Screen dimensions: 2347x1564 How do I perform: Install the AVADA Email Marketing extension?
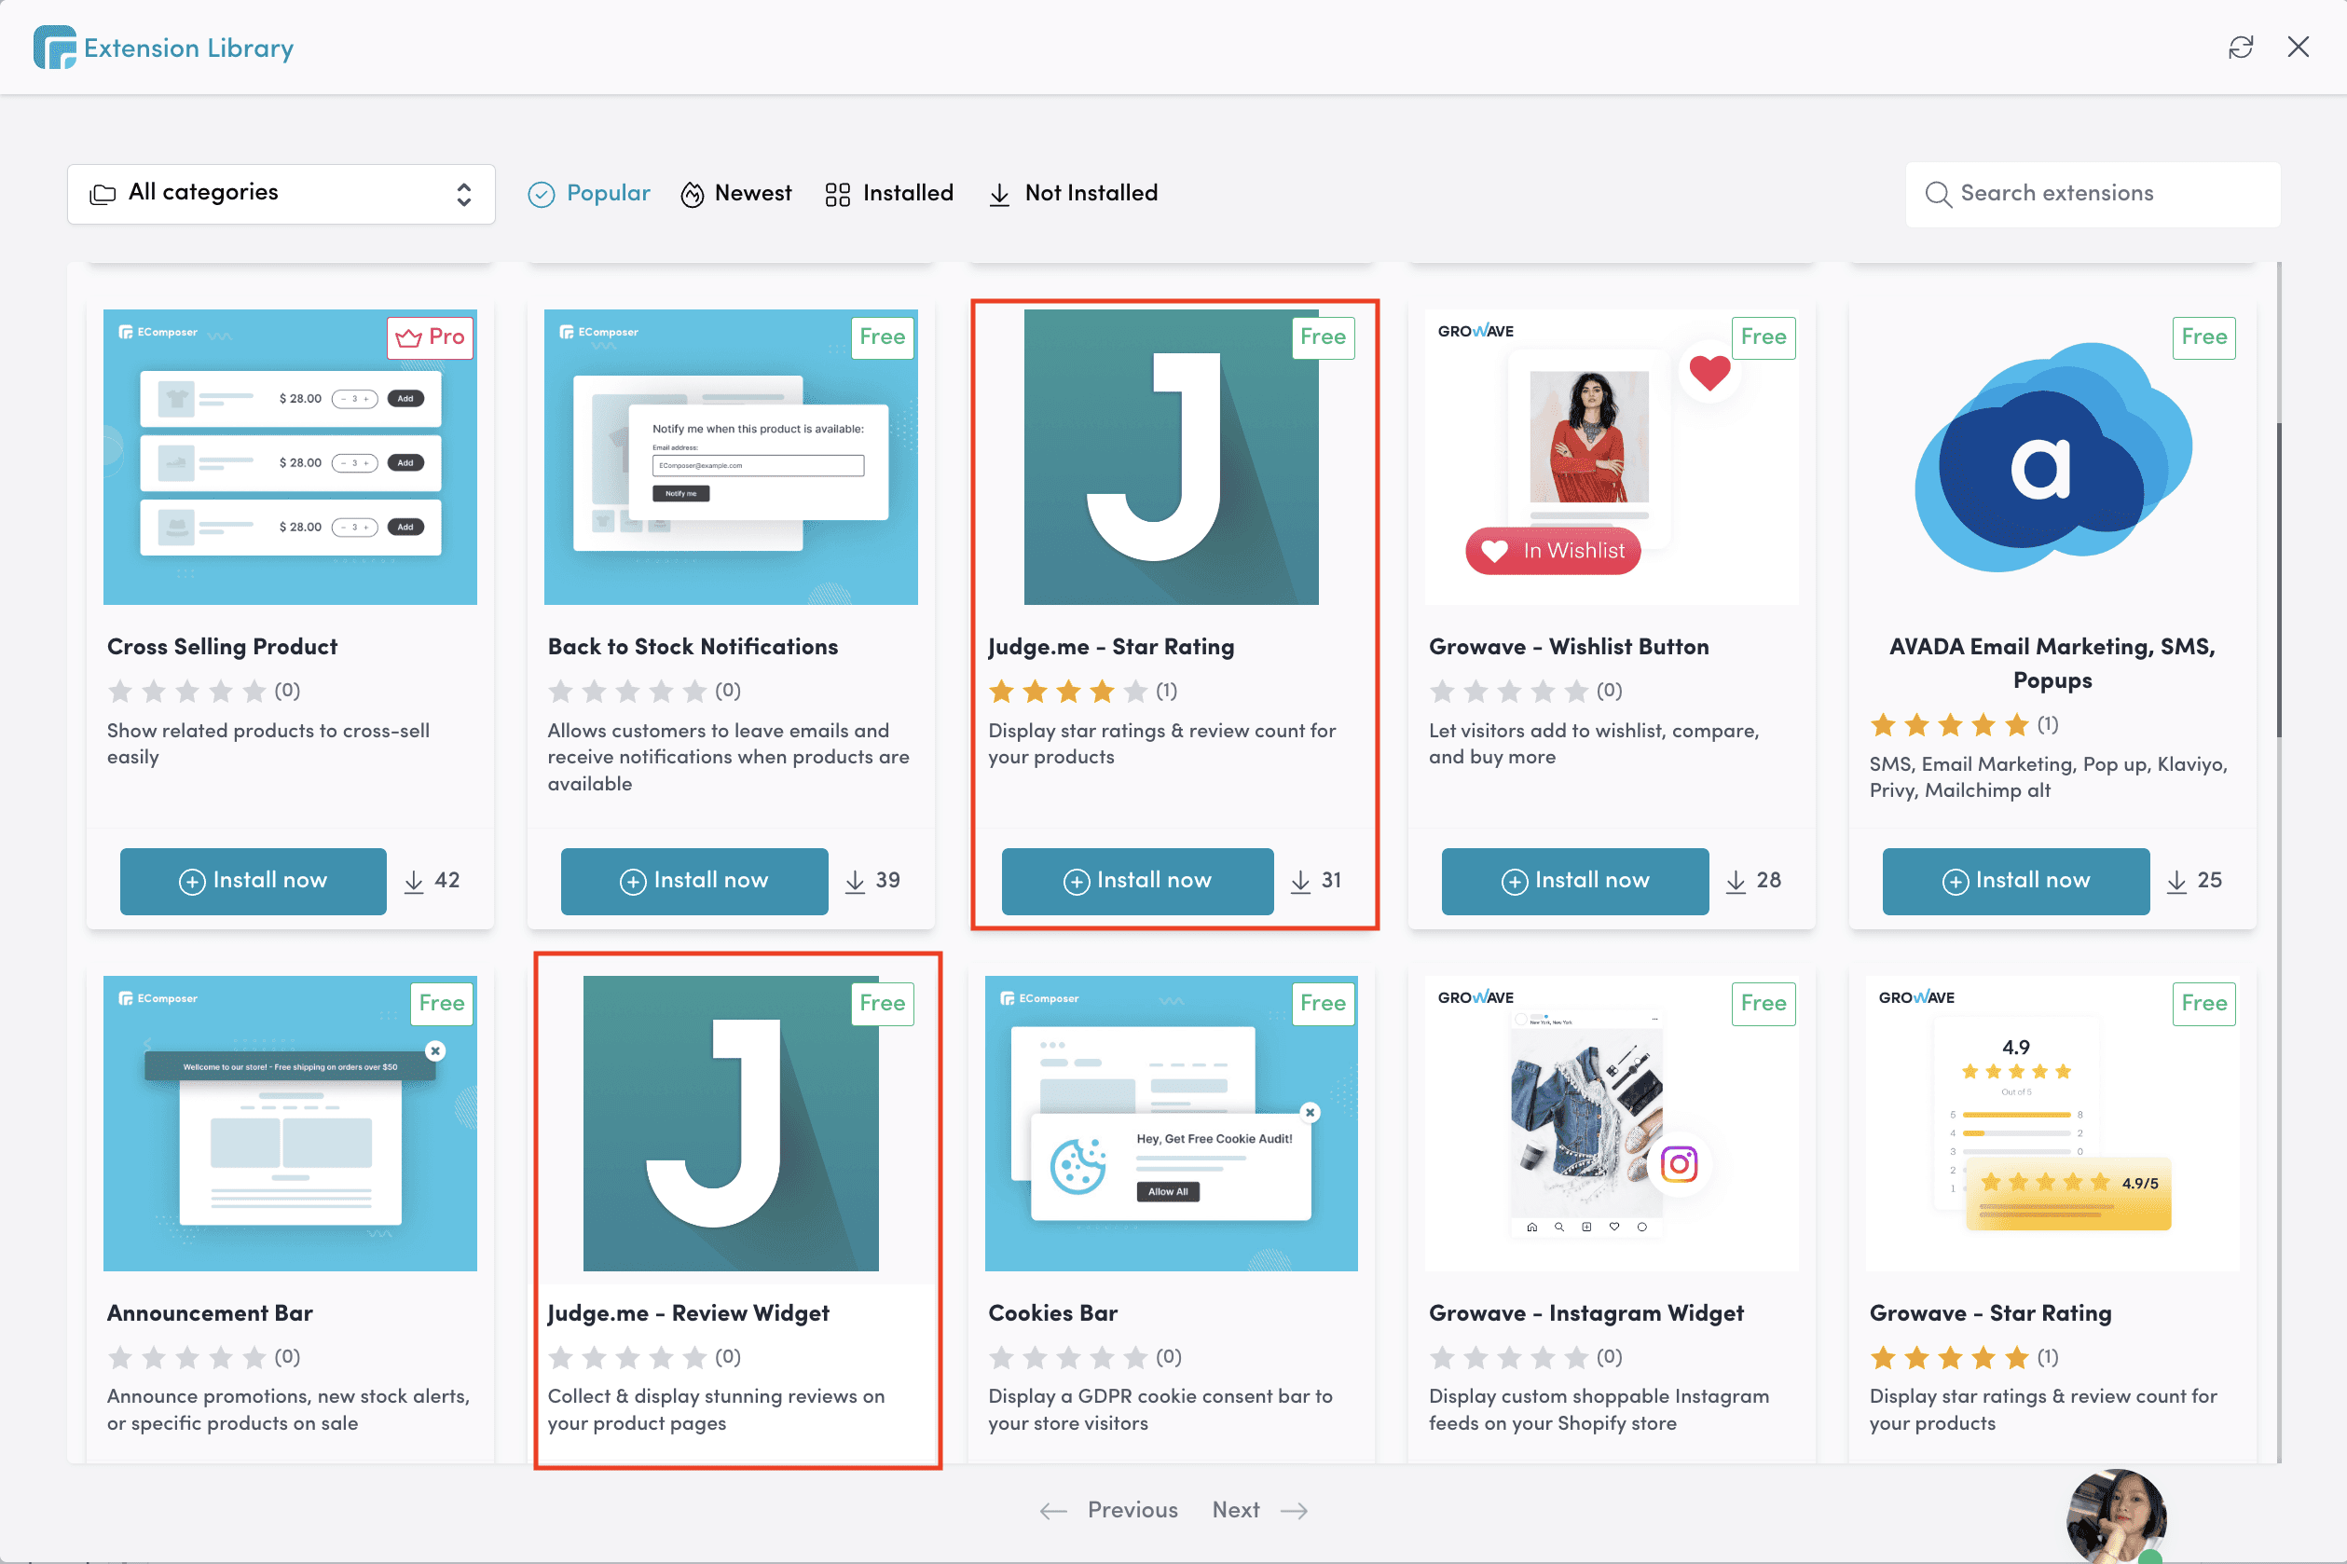click(x=2016, y=881)
